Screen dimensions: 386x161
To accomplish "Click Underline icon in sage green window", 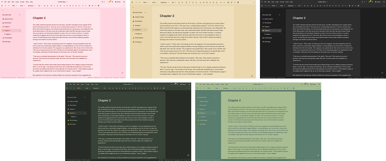I will point(252,88).
